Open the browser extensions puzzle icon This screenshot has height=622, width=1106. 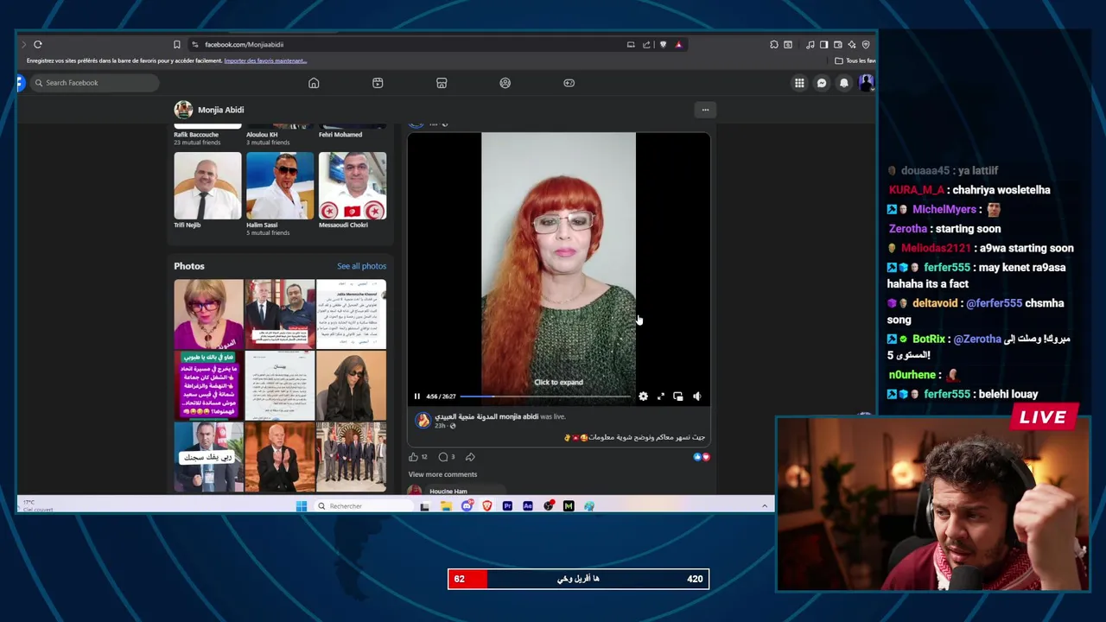coord(774,44)
